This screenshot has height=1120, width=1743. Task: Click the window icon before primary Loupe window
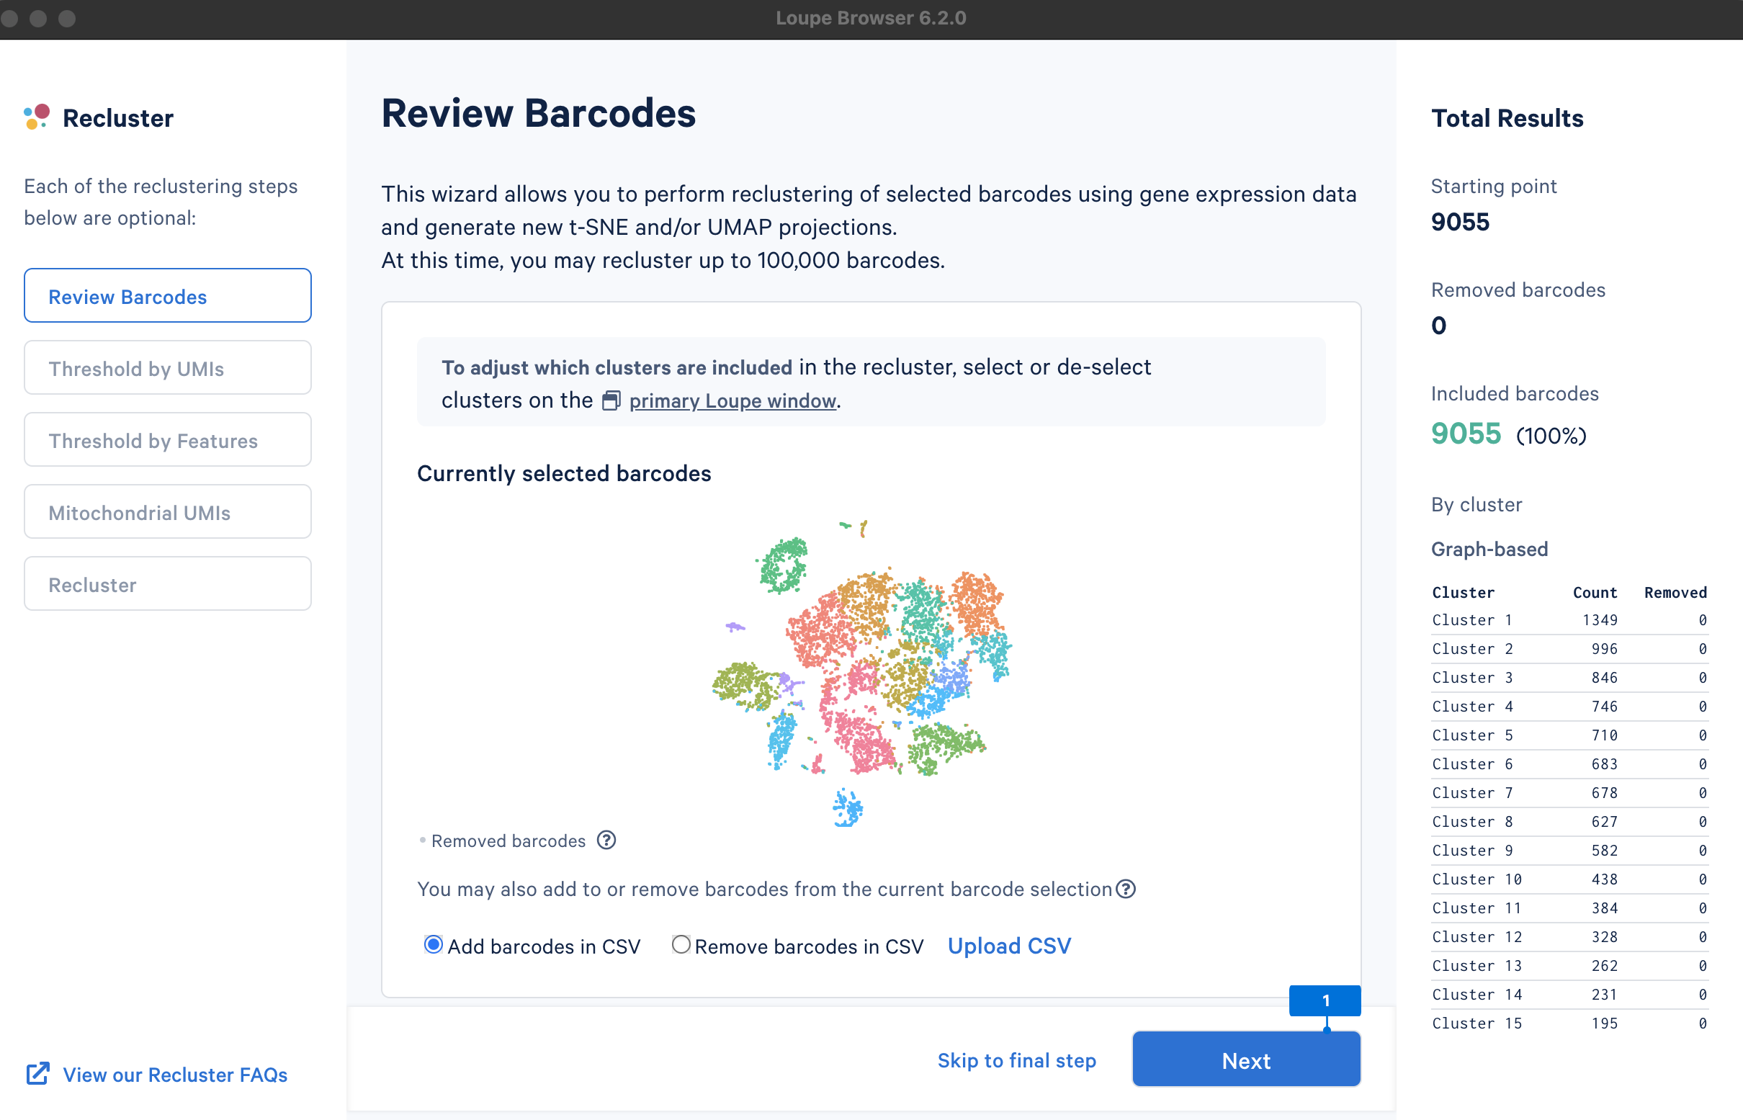tap(611, 400)
